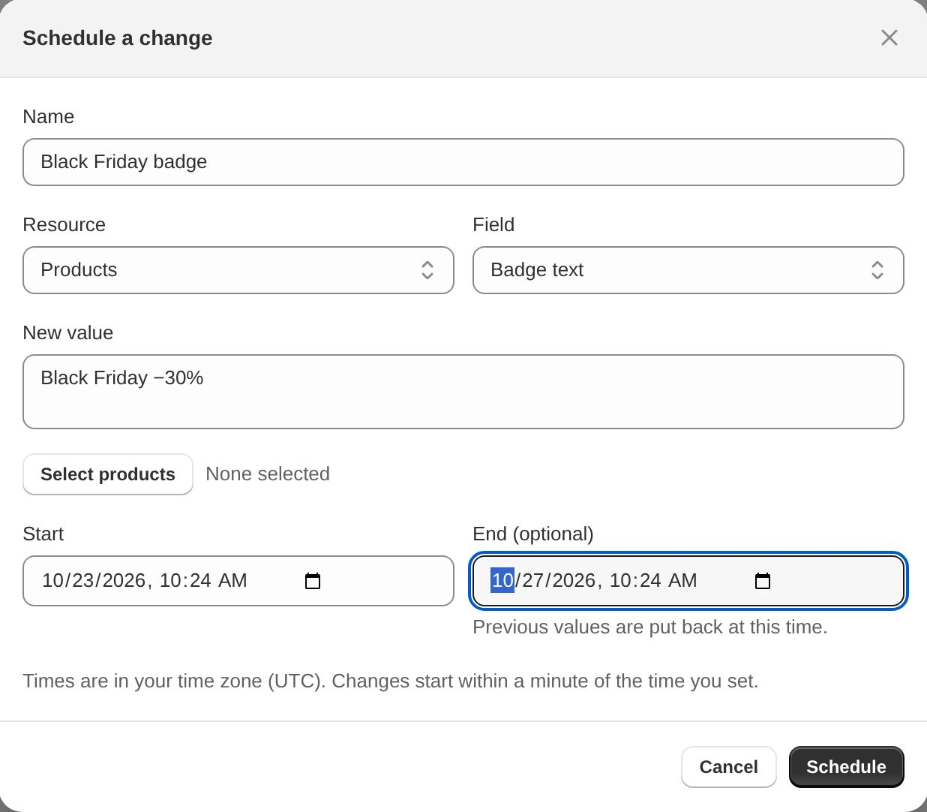Close the Schedule a change dialog
The width and height of the screenshot is (927, 812).
889,38
